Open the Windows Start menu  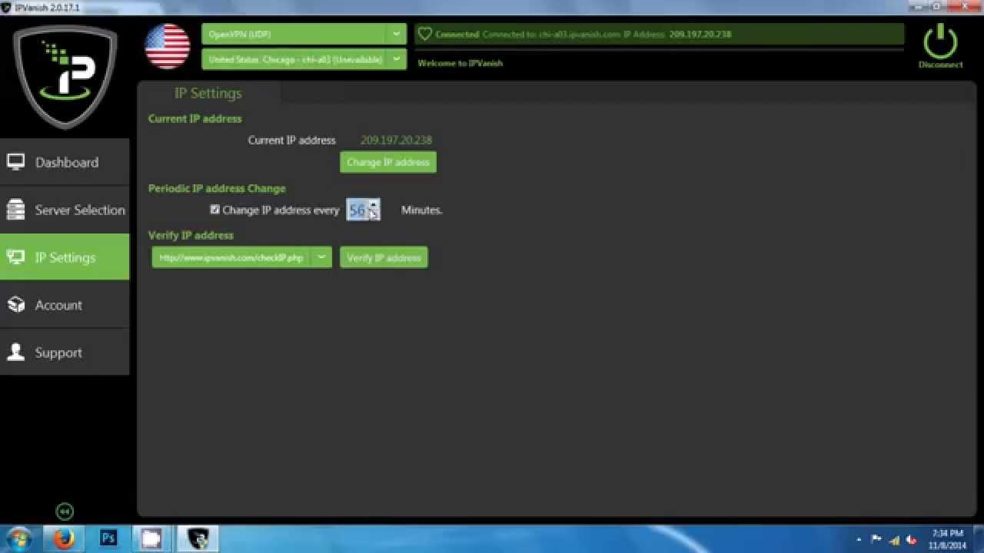18,538
